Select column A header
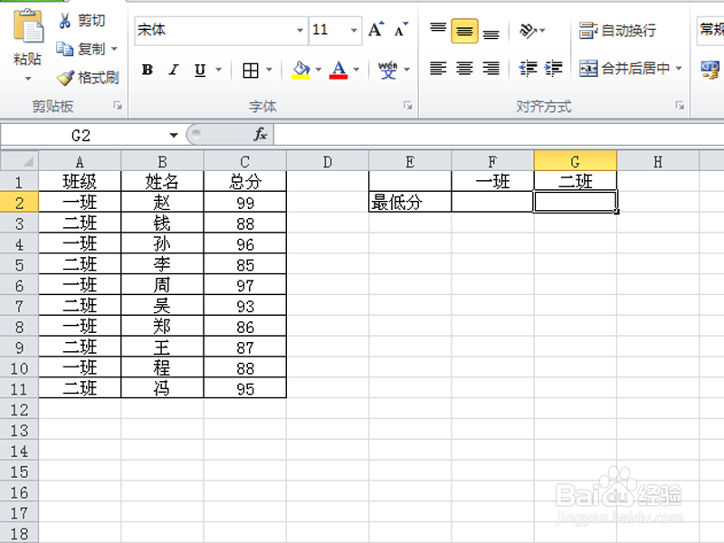This screenshot has width=724, height=543. 80,162
